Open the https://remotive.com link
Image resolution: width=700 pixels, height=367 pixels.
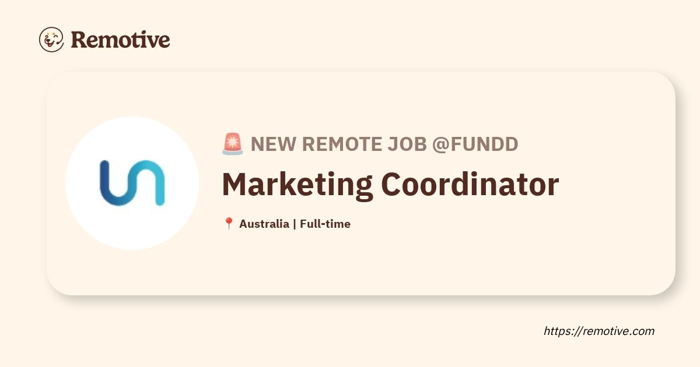(599, 331)
